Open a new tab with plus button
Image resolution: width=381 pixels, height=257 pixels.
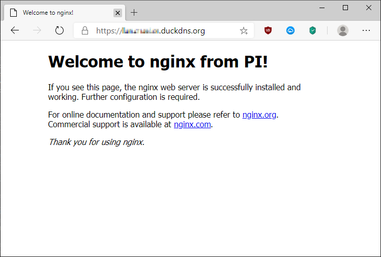coord(134,13)
